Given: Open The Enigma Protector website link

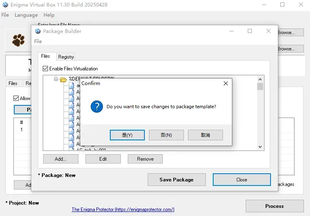Looking at the screenshot, I should tap(123, 209).
